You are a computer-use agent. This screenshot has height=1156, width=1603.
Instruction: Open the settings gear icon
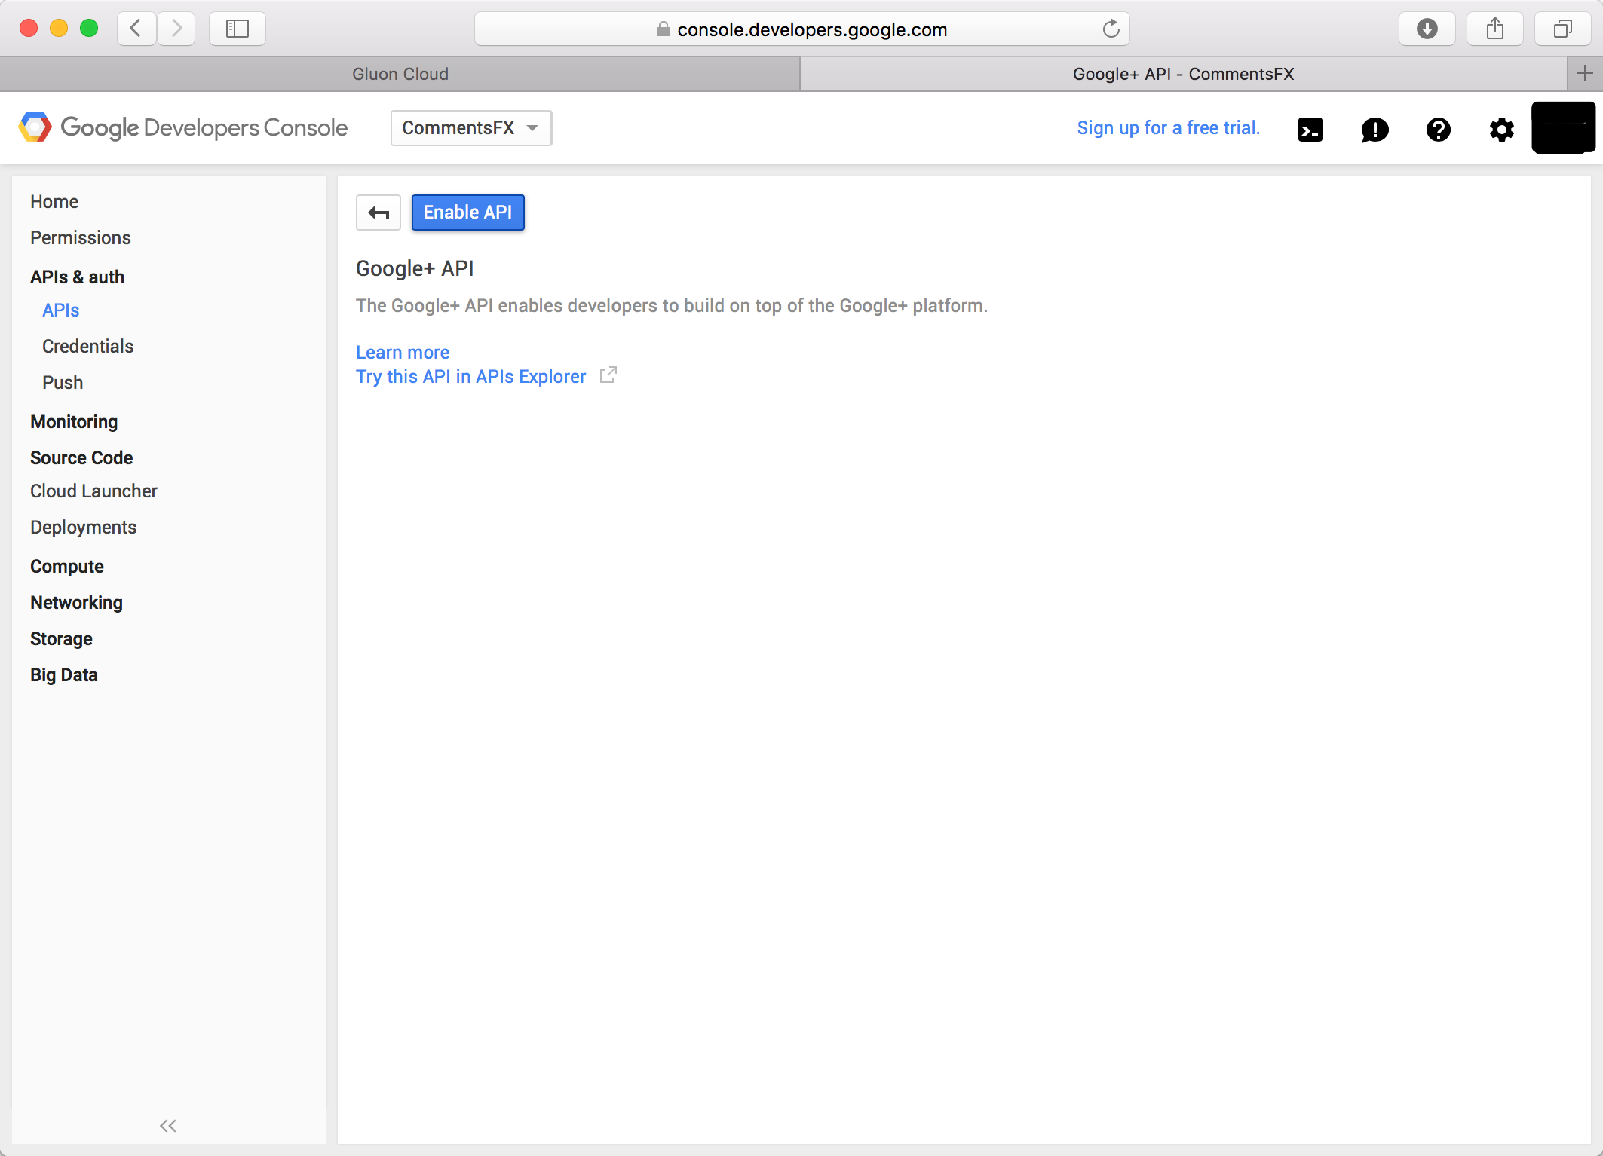coord(1501,130)
